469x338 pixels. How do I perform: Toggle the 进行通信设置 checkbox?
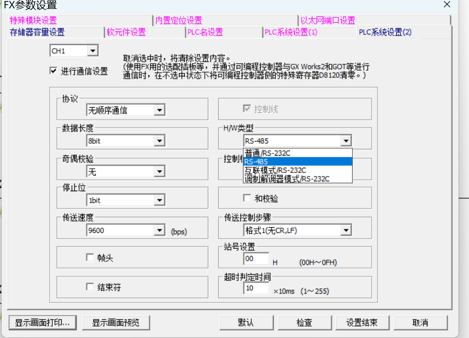[x=53, y=71]
